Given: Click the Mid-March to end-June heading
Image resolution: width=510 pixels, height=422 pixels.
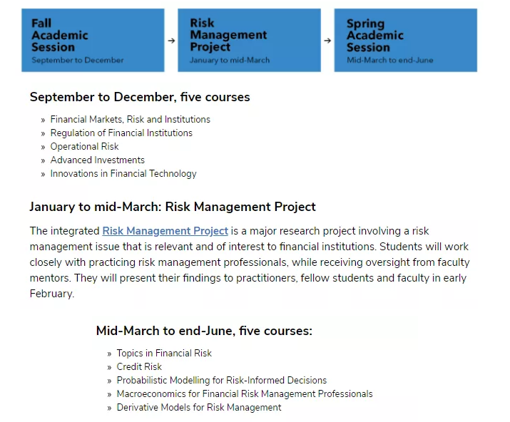Looking at the screenshot, I should tap(204, 331).
